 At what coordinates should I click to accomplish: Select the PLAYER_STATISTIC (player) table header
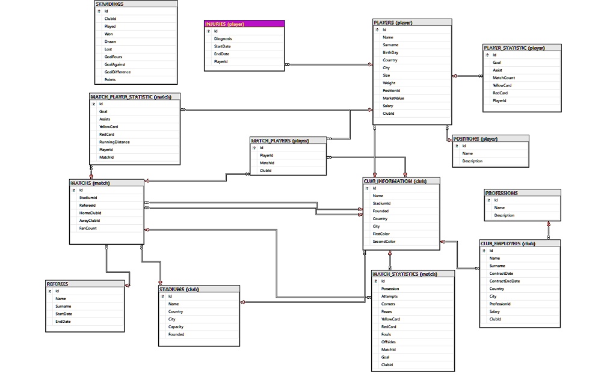click(522, 48)
